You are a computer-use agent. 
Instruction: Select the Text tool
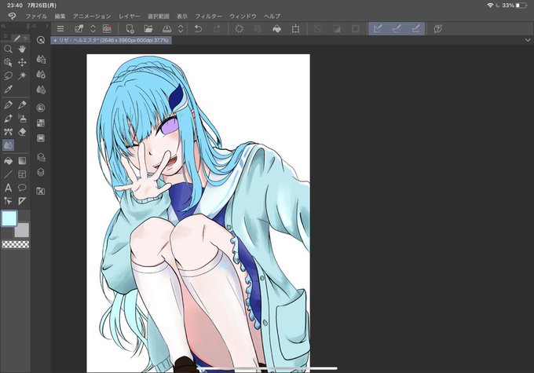tap(8, 188)
